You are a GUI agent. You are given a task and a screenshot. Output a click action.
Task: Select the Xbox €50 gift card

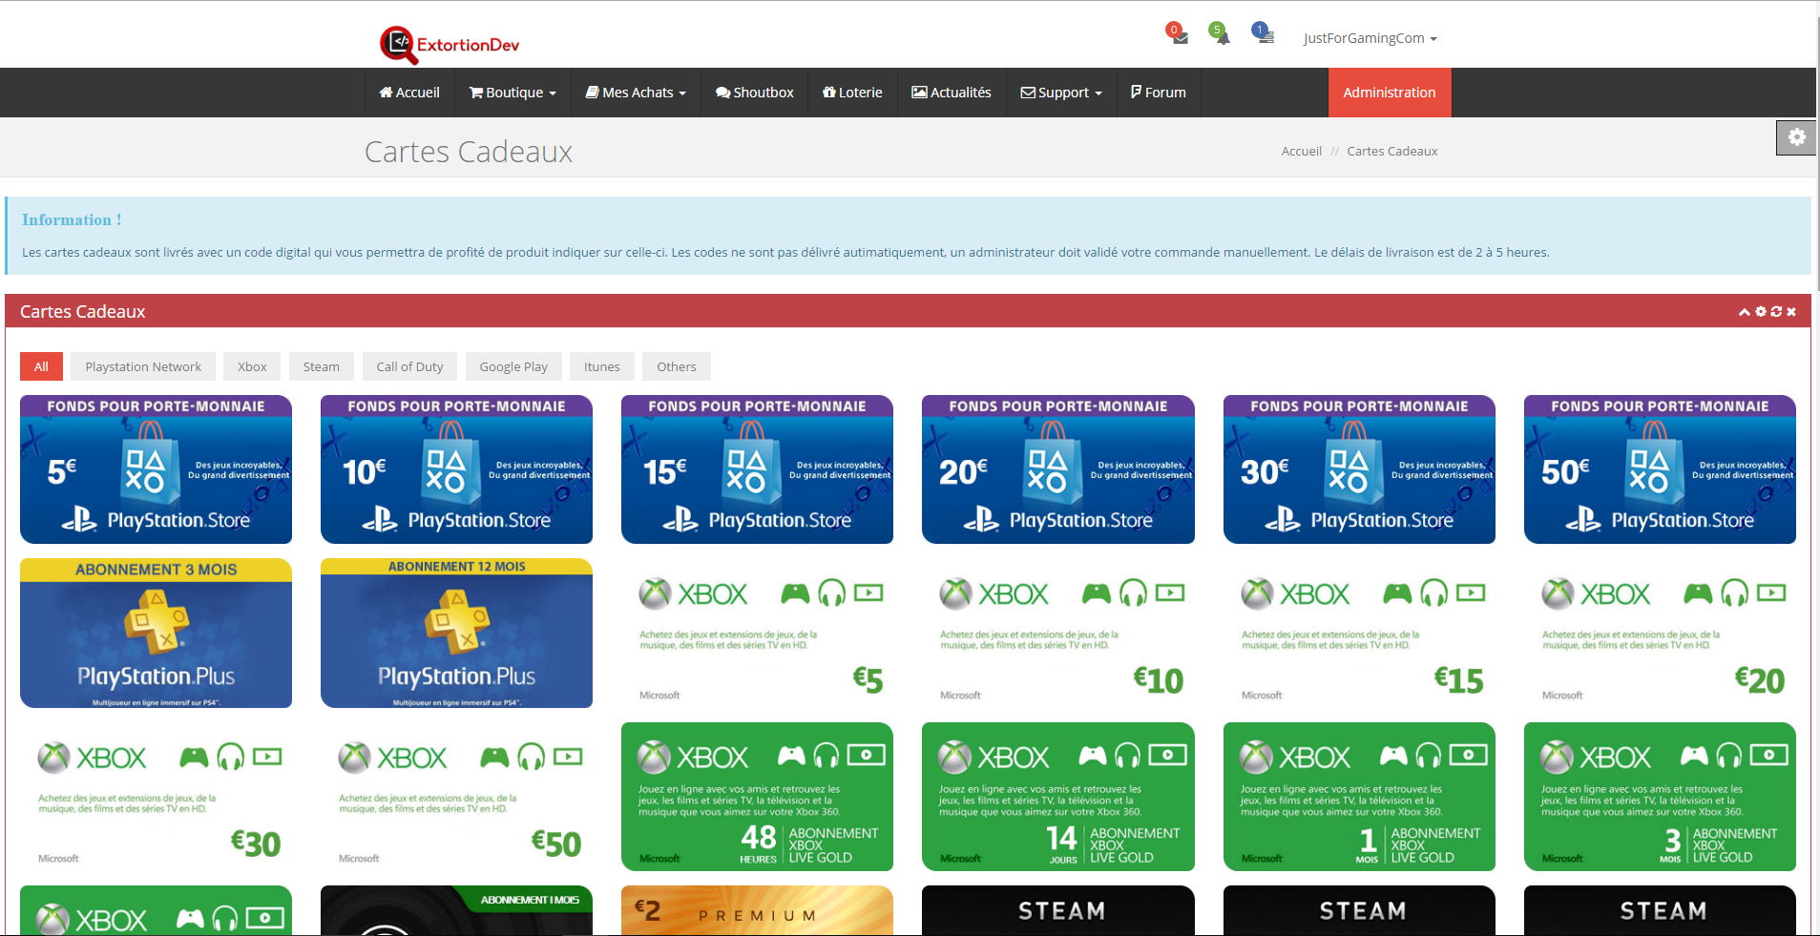click(x=456, y=797)
